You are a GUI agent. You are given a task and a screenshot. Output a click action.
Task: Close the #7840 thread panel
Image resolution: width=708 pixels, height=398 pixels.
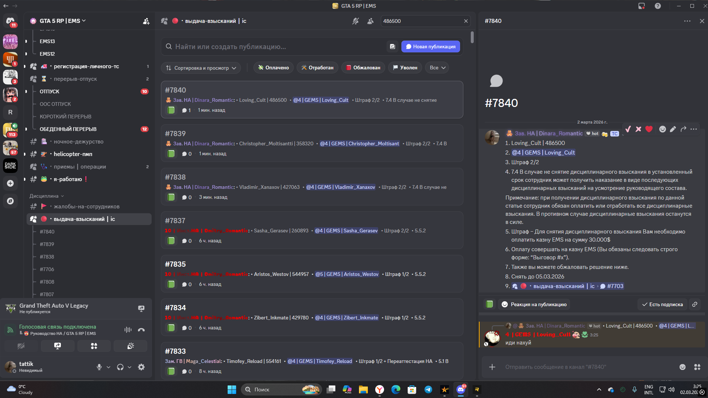pos(702,21)
